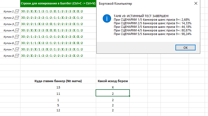Select the outcome cell for match 1
The image size is (208, 116).
[x=113, y=99]
